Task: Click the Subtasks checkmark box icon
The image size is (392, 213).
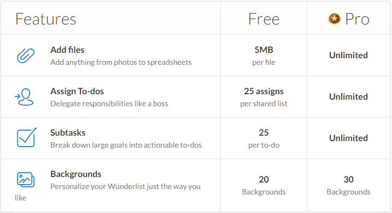Action: pyautogui.click(x=26, y=137)
